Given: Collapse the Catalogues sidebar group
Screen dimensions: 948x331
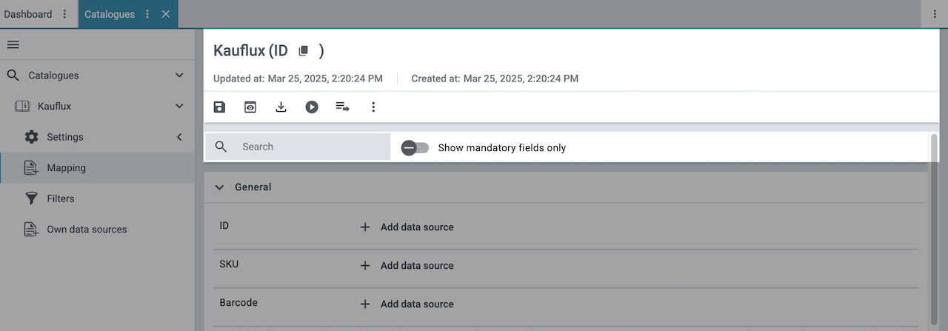Looking at the screenshot, I should tap(179, 76).
